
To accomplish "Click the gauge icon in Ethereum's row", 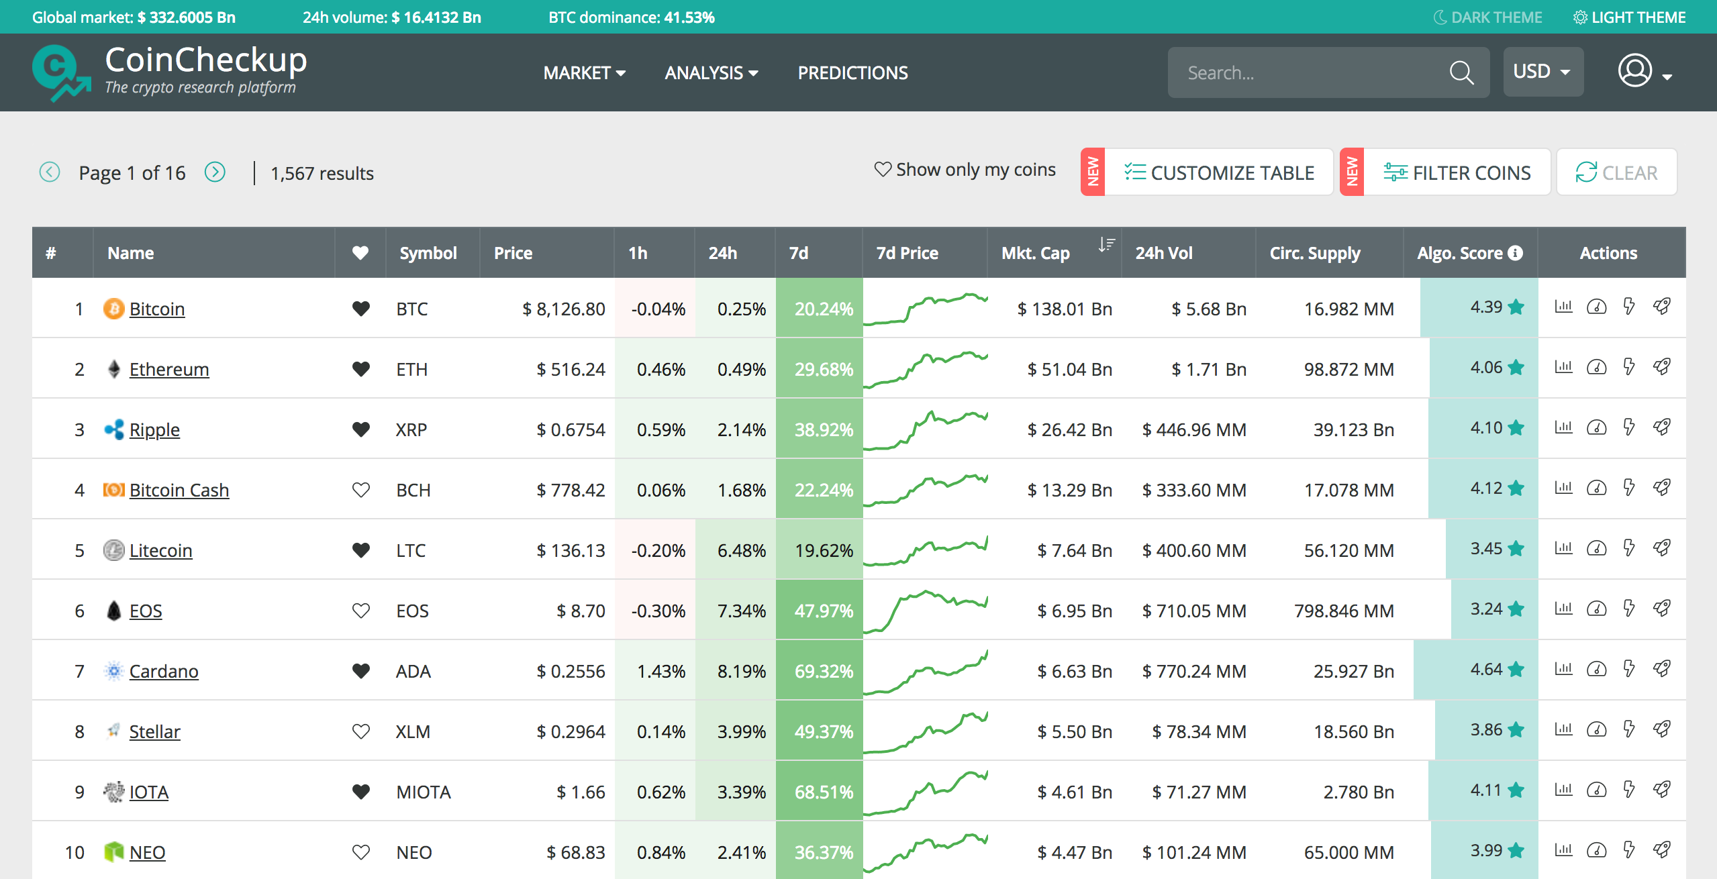I will point(1596,368).
